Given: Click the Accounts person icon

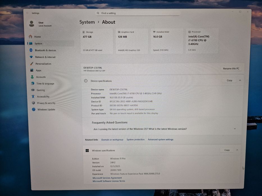Looking at the screenshot, I should 32,77.
